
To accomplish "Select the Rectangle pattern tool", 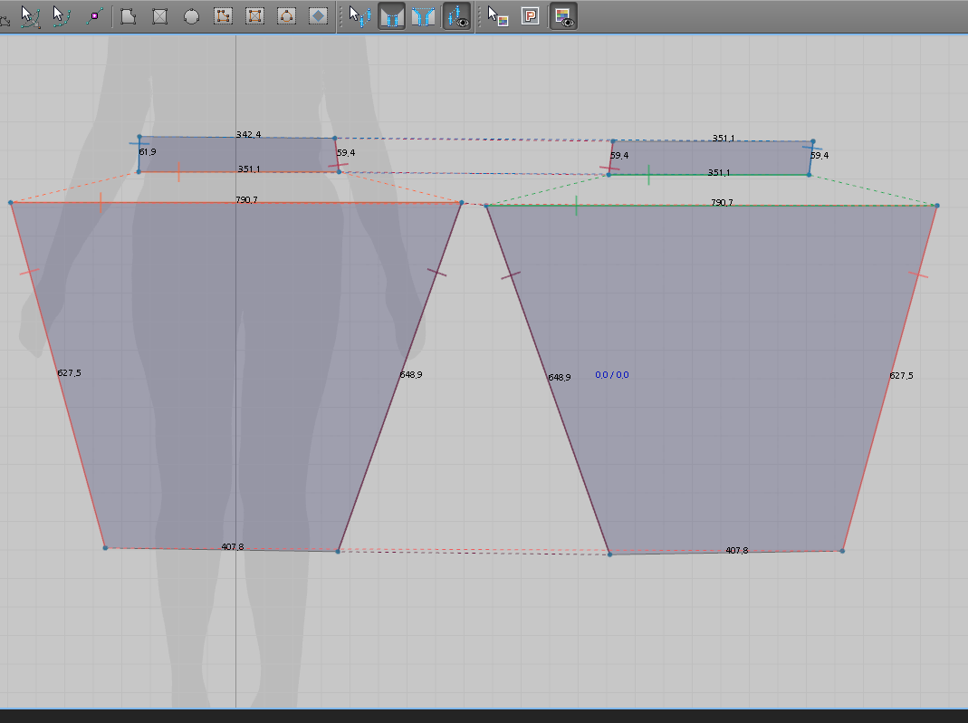I will 160,16.
